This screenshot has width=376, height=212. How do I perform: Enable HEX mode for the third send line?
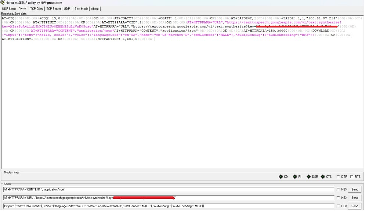click(338, 206)
